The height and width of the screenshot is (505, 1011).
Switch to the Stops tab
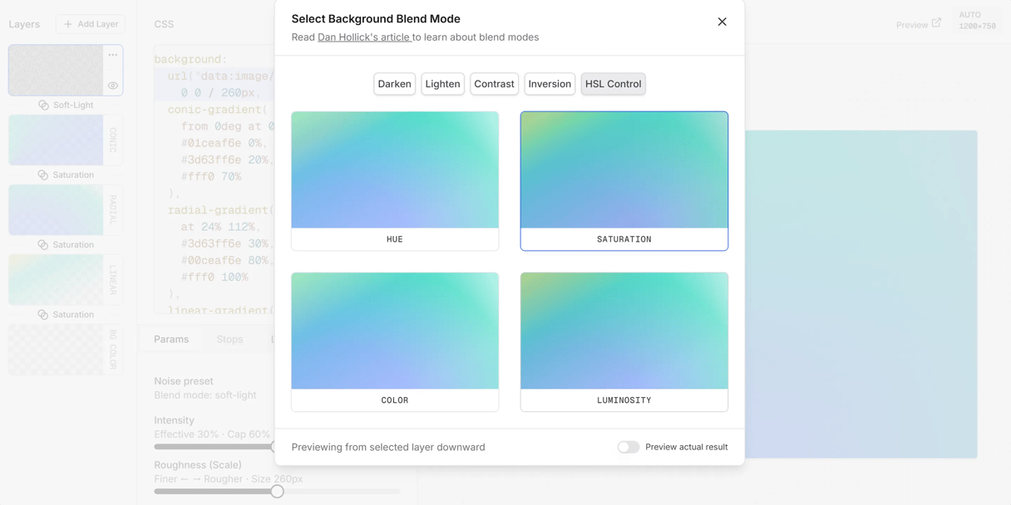229,339
